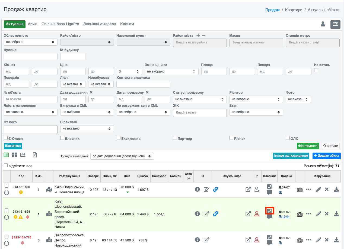Screen dimensions: 344x249
Task: Click the filter settings sliders icon
Action: [335, 24]
